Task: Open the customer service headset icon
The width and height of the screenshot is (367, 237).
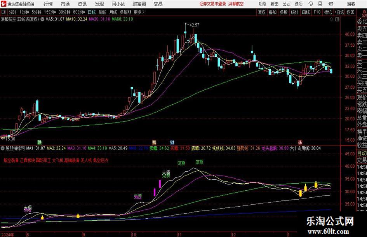Action: click(x=311, y=4)
